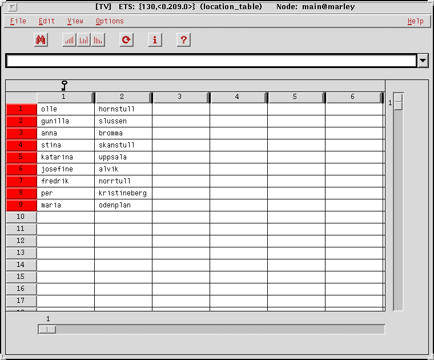The width and height of the screenshot is (434, 360).
Task: Select the cell 'gunilla'
Action: 66,121
